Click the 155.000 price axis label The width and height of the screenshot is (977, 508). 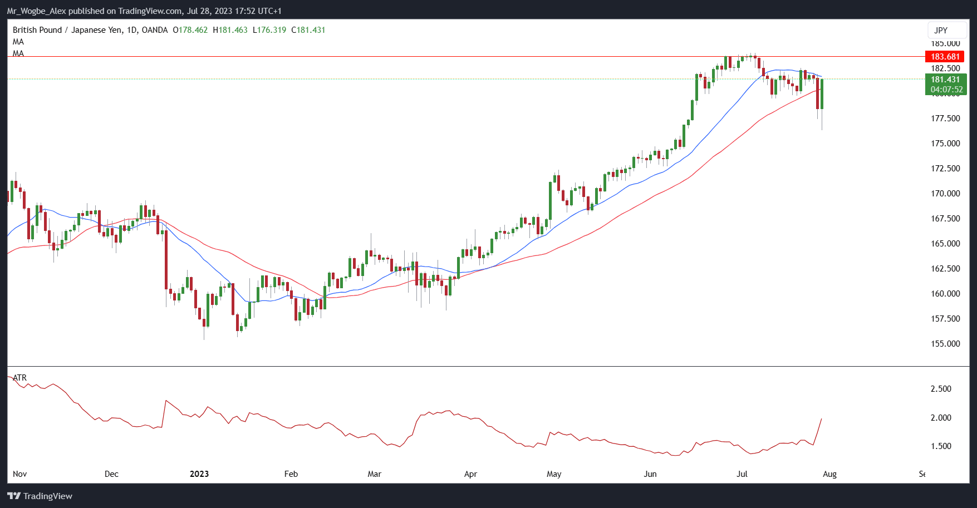(x=945, y=343)
